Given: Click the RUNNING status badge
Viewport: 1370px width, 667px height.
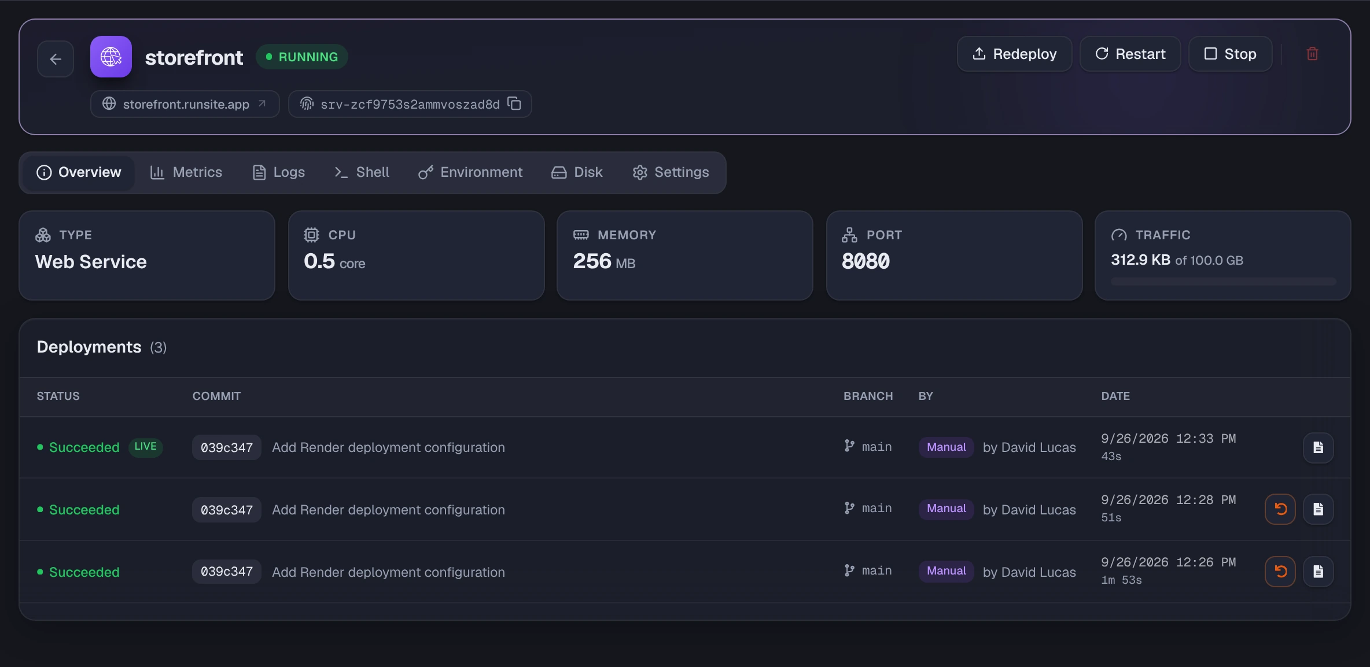Looking at the screenshot, I should tap(302, 57).
